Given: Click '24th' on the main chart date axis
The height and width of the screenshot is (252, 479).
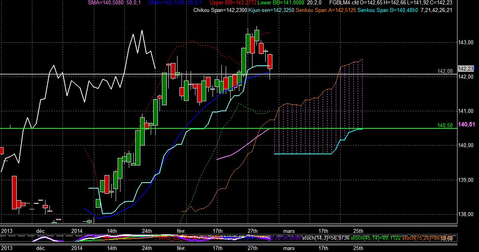Looking at the screenshot, I should pyautogui.click(x=147, y=230).
